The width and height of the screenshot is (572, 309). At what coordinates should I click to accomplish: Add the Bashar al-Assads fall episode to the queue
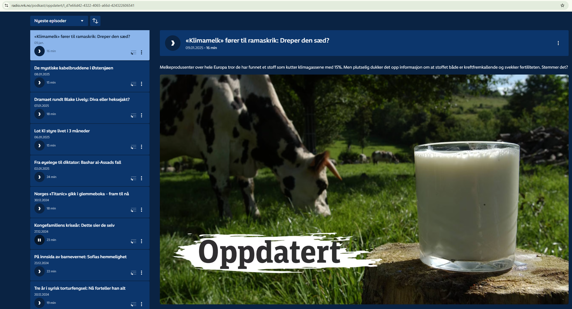pos(133,178)
